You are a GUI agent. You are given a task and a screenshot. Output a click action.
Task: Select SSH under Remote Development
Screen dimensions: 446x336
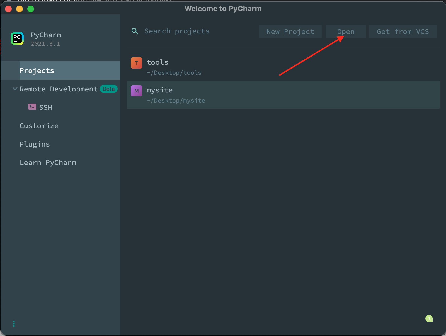click(x=45, y=107)
